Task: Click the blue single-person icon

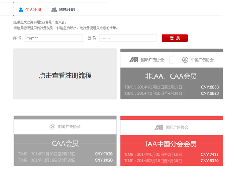Action: point(21,10)
